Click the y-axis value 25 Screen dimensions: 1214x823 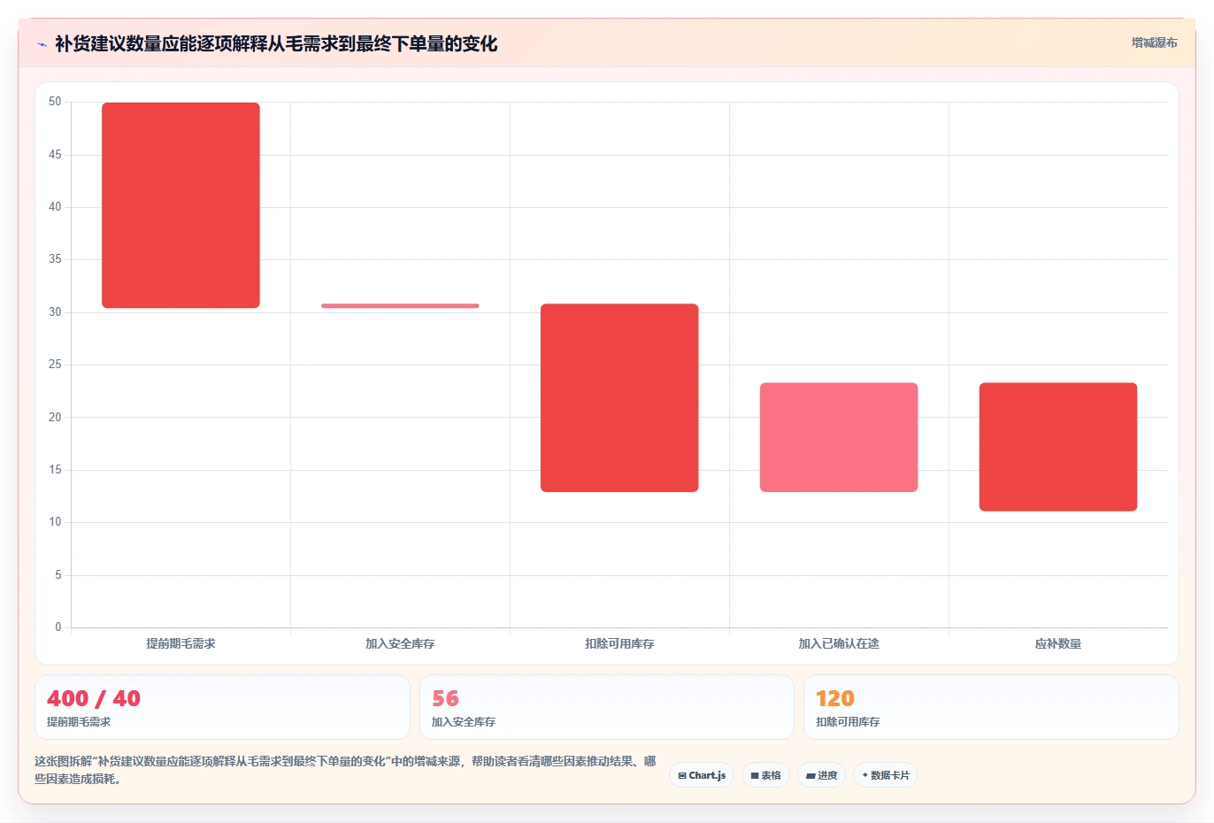point(55,365)
